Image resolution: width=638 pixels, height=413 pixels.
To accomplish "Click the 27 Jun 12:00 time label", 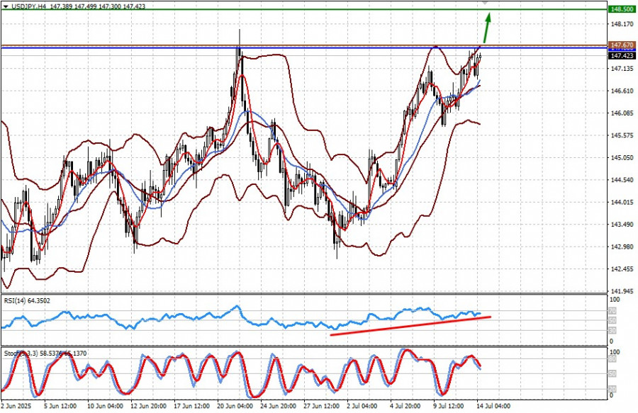I will point(321,406).
